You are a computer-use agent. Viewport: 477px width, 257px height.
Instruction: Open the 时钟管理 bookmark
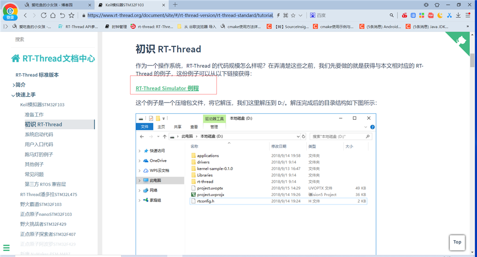tap(116, 26)
